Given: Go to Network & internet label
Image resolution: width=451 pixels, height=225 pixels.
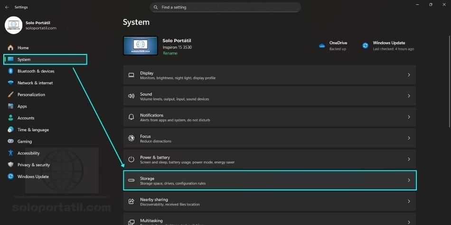Looking at the screenshot, I should [35, 83].
